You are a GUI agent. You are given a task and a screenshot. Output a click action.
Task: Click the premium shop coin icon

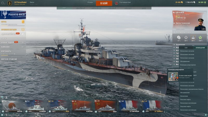pyautogui.click(x=23, y=29)
